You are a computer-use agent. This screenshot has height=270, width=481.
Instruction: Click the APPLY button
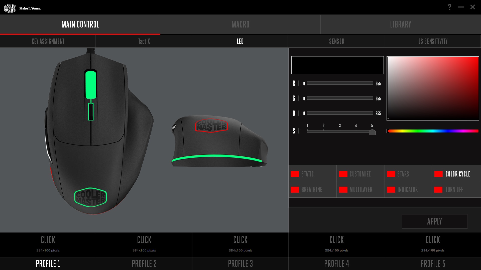435,221
